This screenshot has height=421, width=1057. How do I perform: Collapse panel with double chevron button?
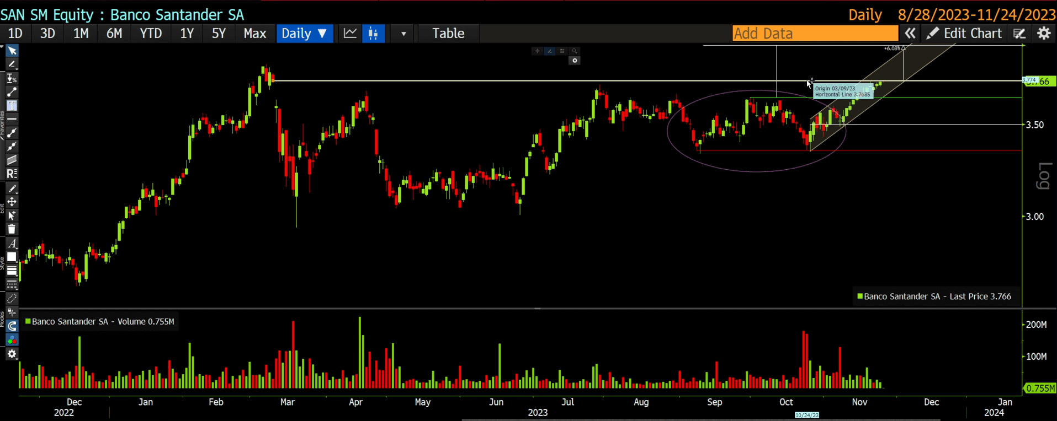tap(910, 33)
